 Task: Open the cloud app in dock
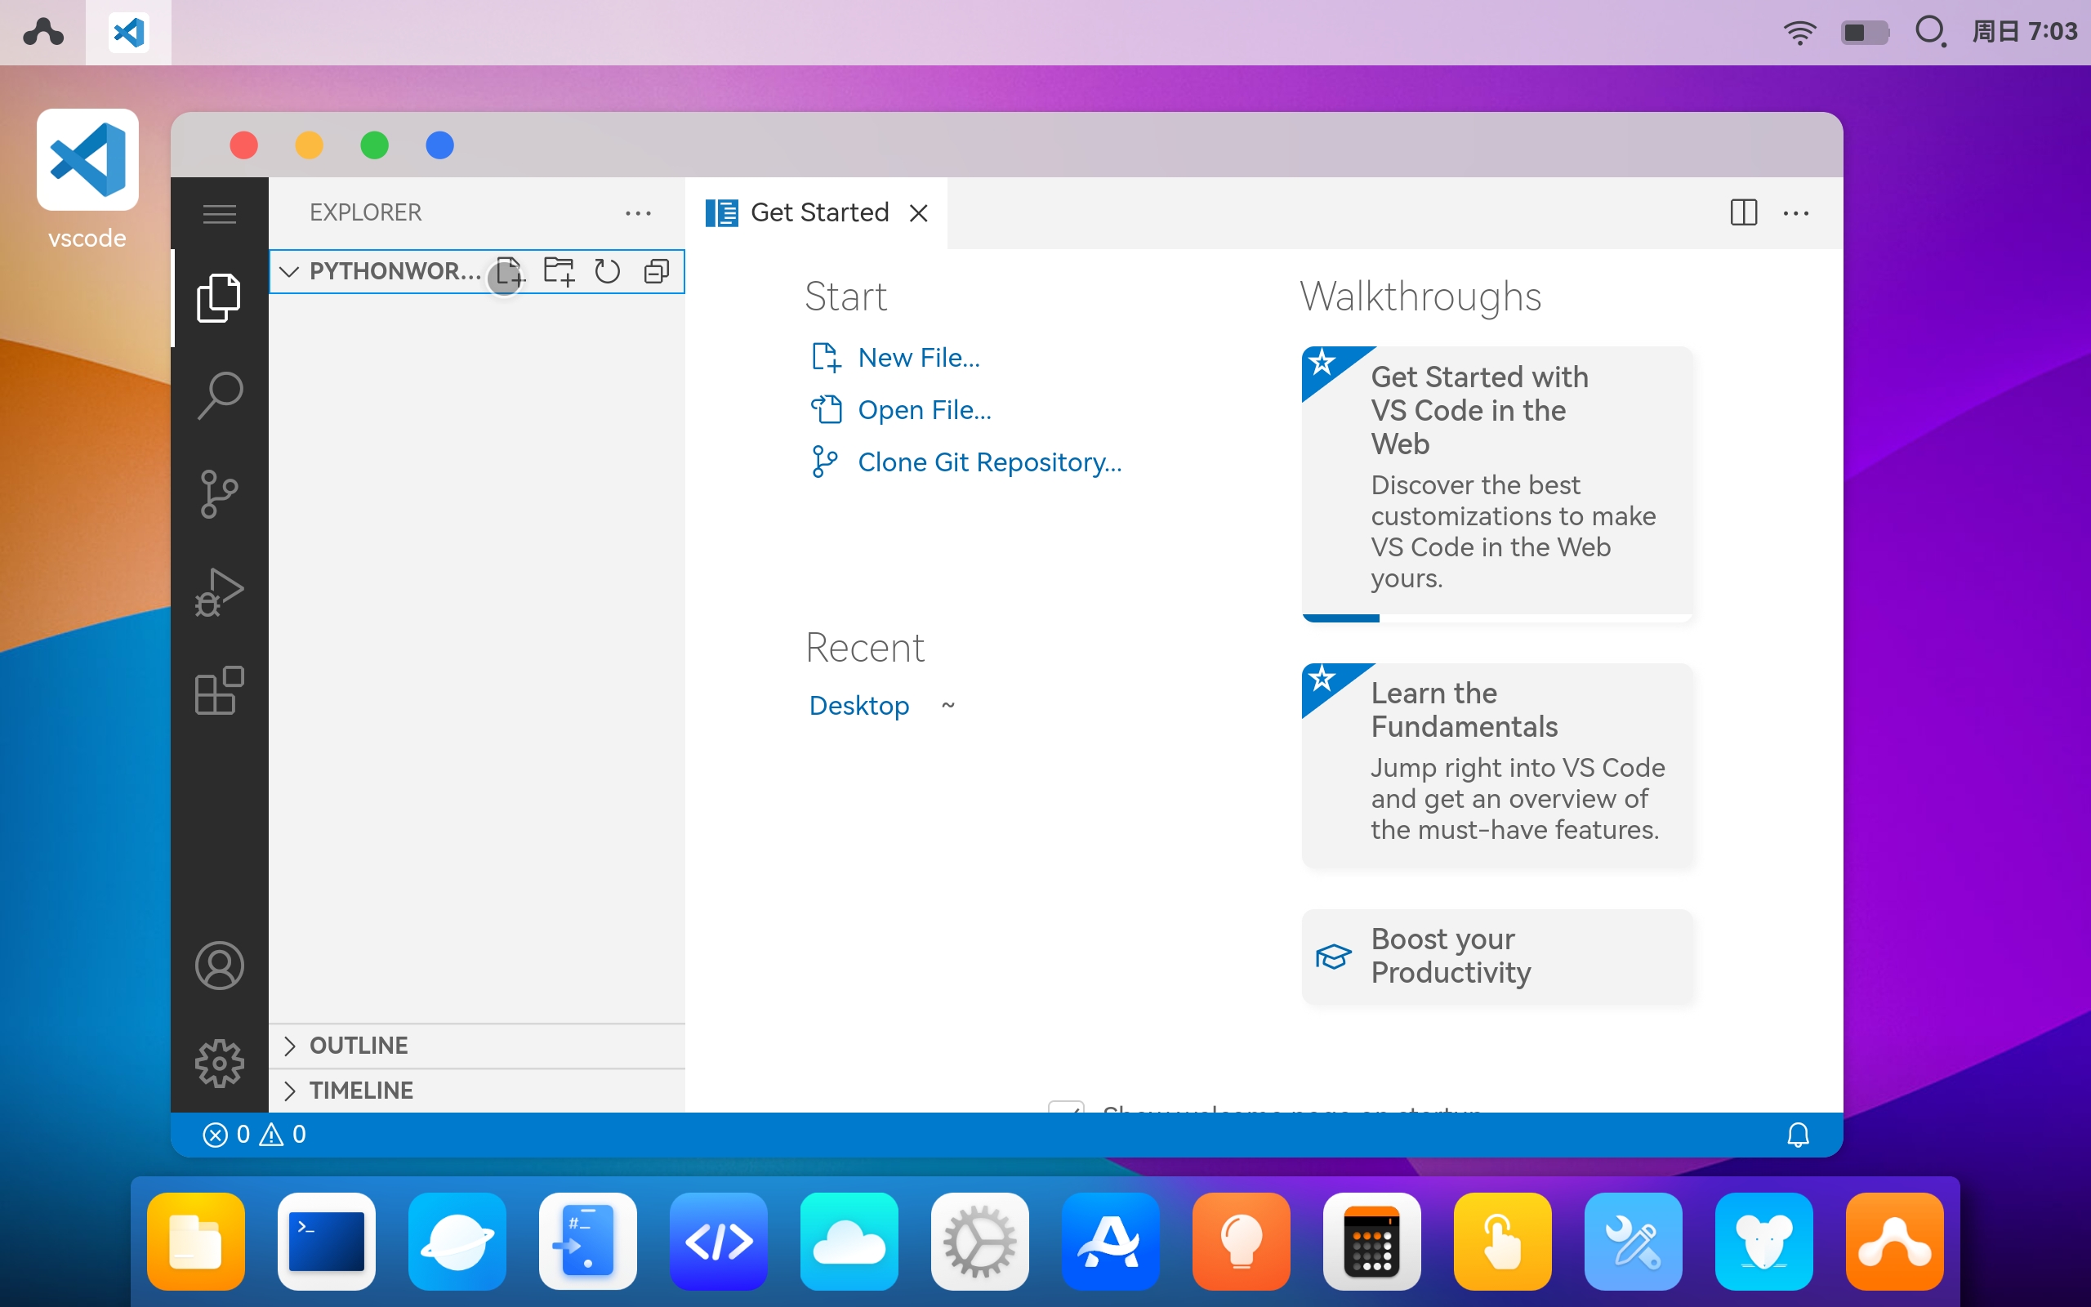point(849,1242)
